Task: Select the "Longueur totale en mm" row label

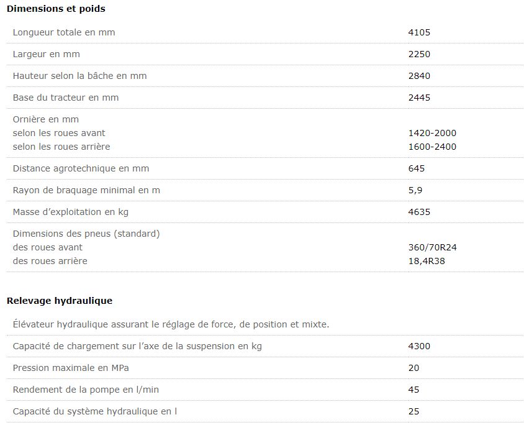Action: (64, 32)
